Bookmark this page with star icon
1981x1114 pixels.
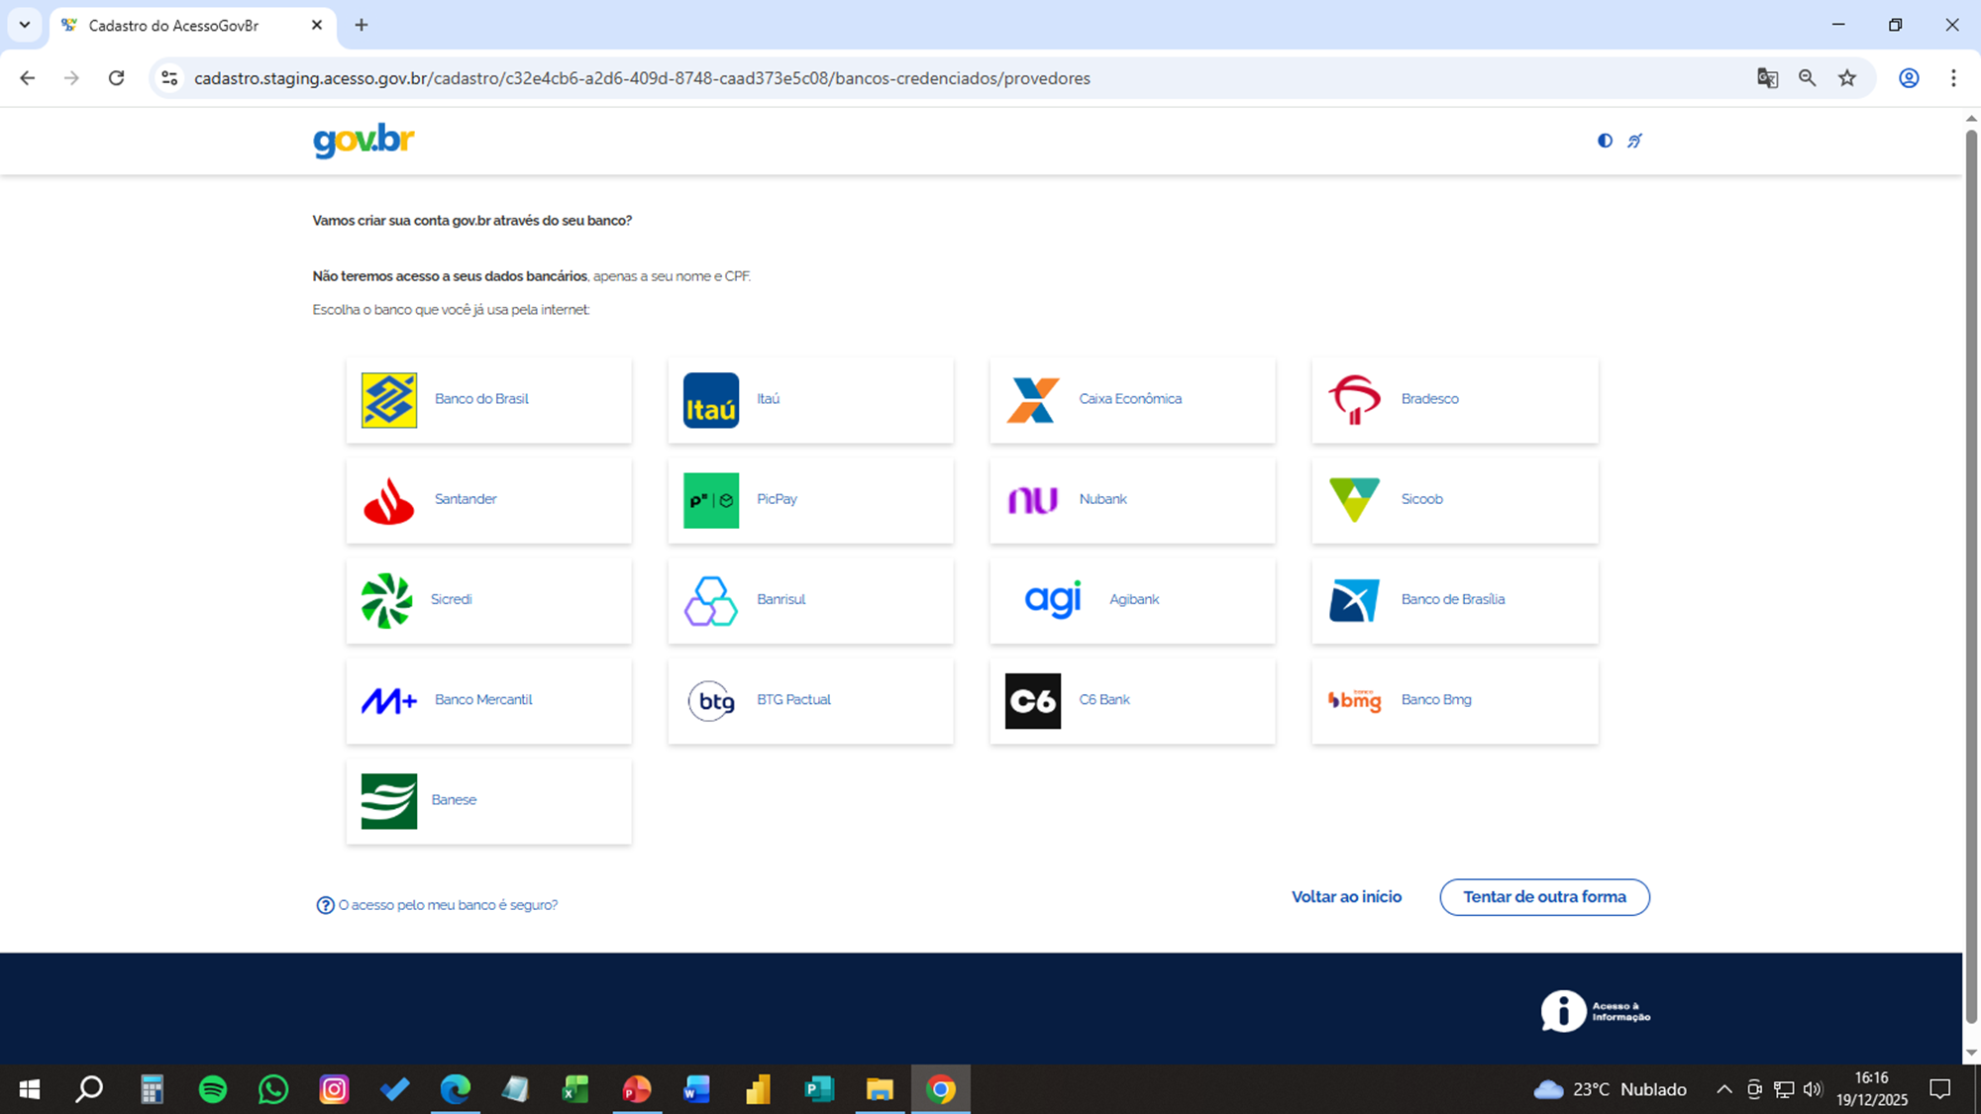click(1847, 78)
